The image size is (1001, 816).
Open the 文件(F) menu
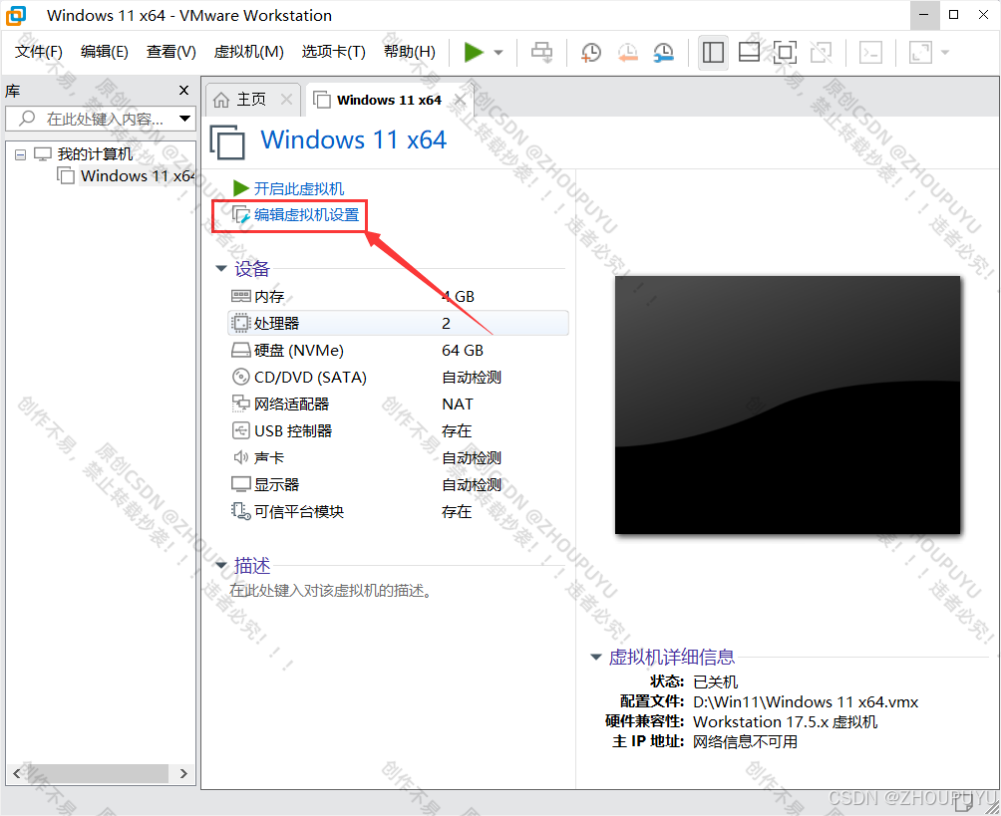[x=38, y=52]
